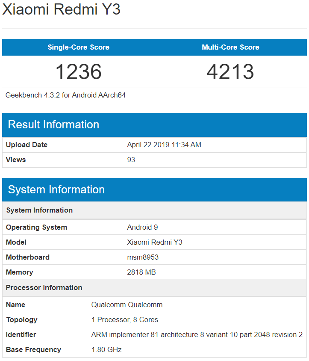Viewport: 309px width, 361px height.
Task: Select the Model value 'Xiaomi Redmi Y3'
Action: [155, 242]
